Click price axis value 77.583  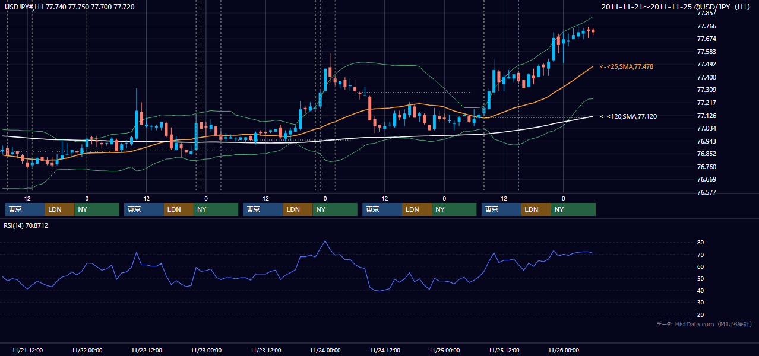pyautogui.click(x=706, y=52)
